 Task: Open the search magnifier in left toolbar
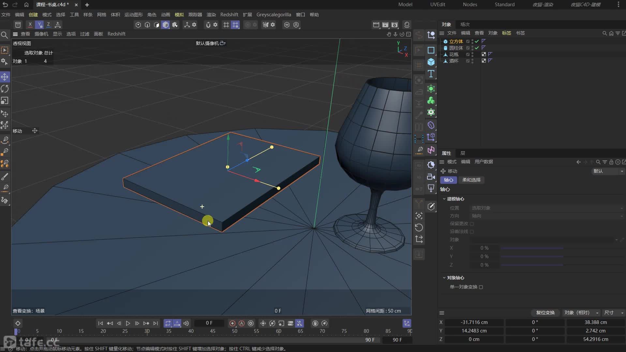(4, 35)
